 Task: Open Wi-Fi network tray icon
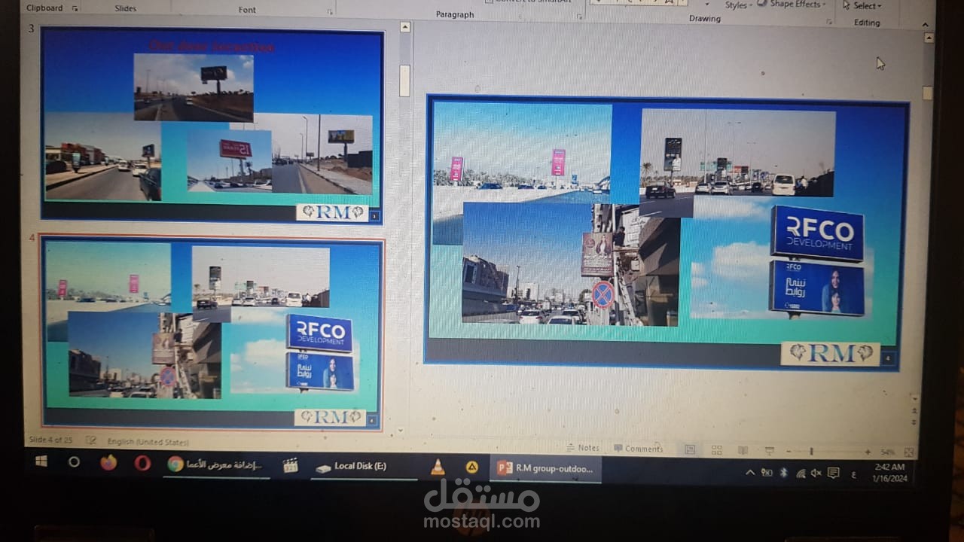pos(800,473)
